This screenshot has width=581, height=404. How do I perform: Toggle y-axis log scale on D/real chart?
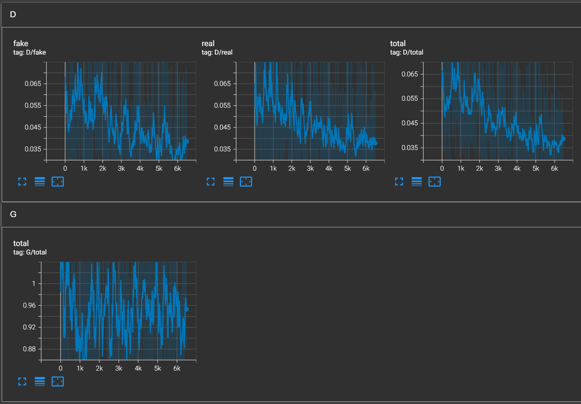click(x=228, y=182)
